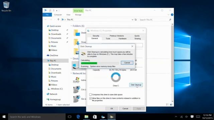Open the Quota tab in Properties
214x120 pixels.
pos(137,36)
